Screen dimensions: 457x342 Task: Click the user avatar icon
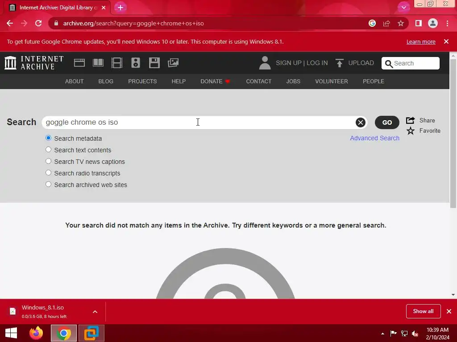[265, 63]
